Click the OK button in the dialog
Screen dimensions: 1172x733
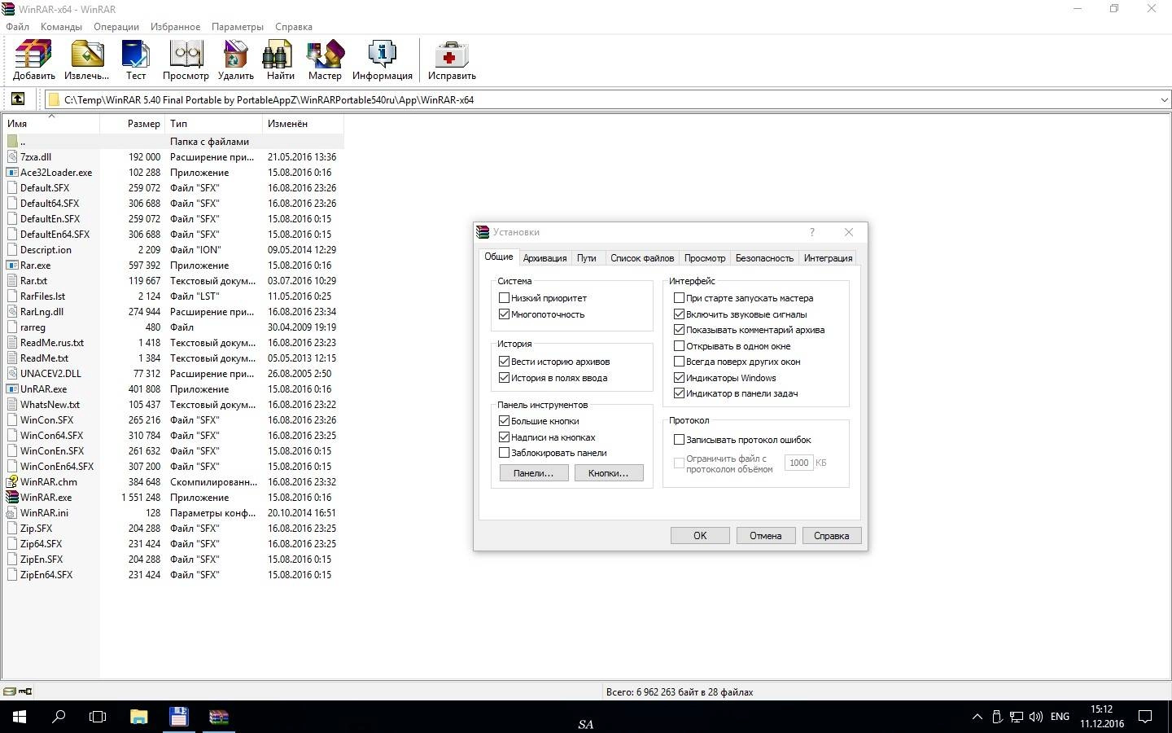[700, 536]
